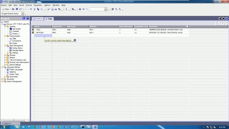Viewport: 229px width, 129px height.
Task: Select the SETPOINT name cell
Action: [x=43, y=33]
